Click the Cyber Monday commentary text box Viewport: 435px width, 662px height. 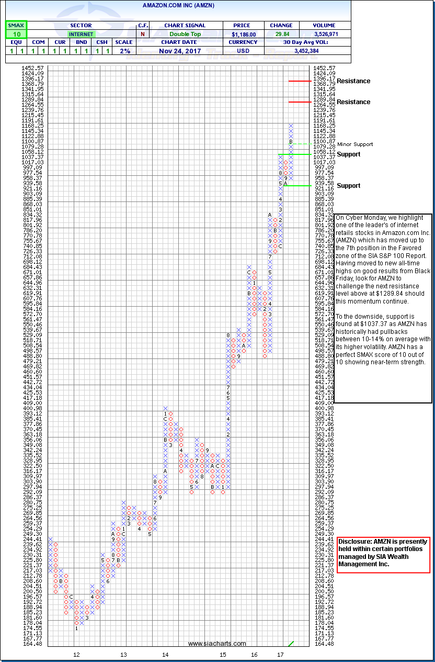(382, 308)
